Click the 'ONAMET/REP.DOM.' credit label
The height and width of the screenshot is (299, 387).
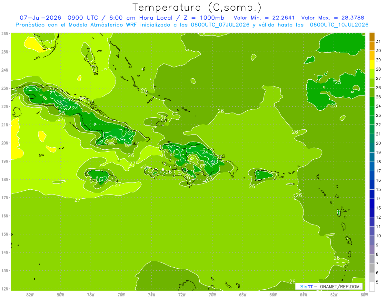[x=340, y=286]
